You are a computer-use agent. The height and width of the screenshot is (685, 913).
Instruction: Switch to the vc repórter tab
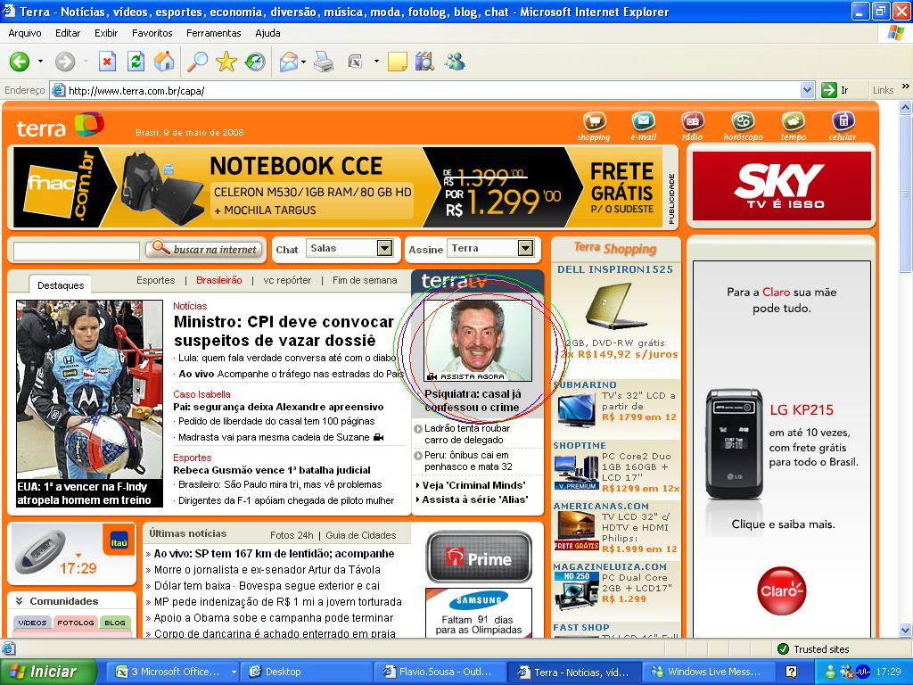[287, 280]
